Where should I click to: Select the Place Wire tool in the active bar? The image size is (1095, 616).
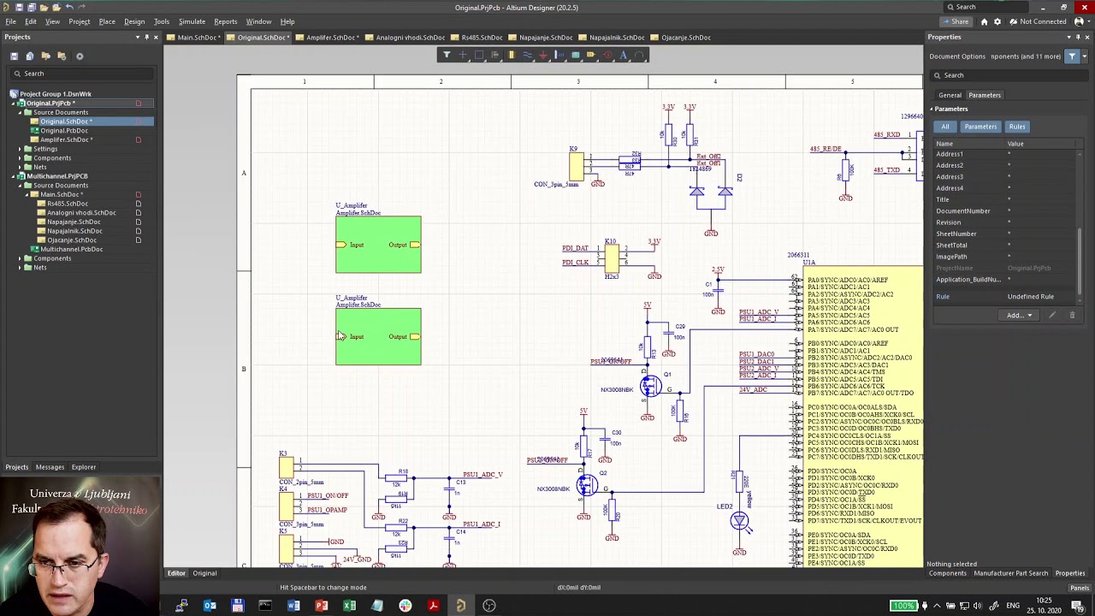[x=527, y=55]
